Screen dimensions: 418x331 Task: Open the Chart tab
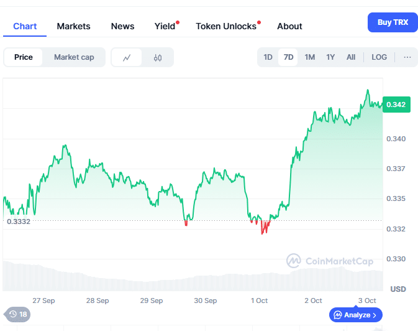tap(25, 26)
